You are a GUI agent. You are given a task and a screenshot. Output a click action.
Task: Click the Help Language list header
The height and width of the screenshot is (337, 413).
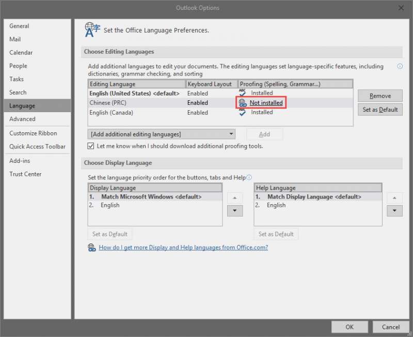318,188
